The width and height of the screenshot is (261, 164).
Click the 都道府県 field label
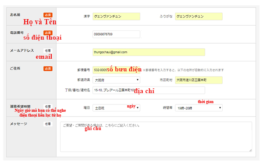pos(84,80)
